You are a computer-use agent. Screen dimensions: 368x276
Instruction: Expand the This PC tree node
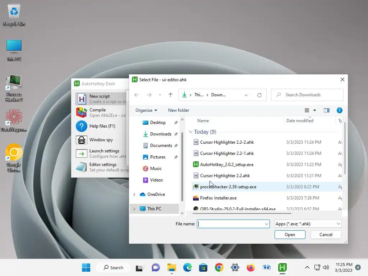point(134,209)
